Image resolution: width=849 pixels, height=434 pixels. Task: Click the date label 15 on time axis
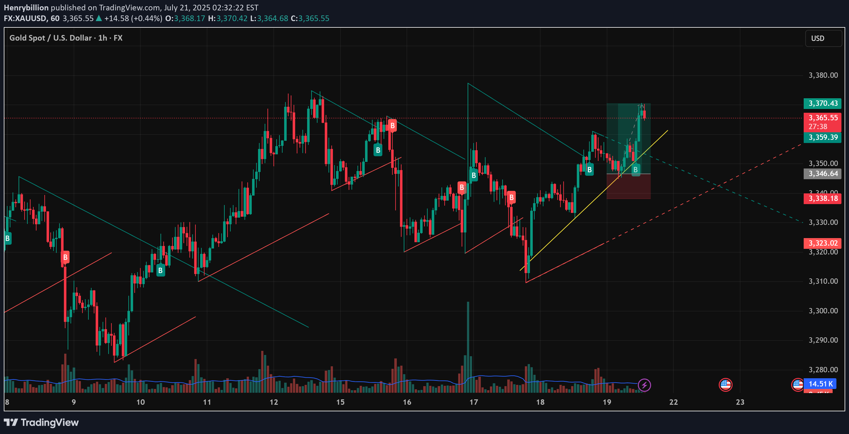(x=340, y=402)
